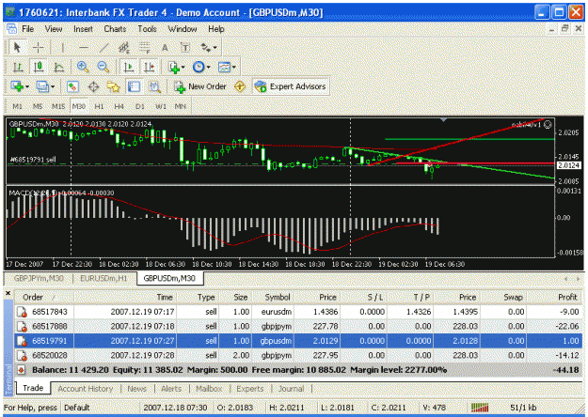Switch timeframe to W1

tap(161, 106)
